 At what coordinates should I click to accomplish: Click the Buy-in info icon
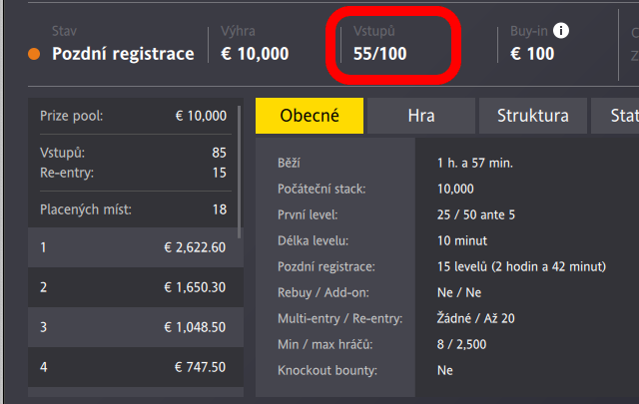click(561, 31)
